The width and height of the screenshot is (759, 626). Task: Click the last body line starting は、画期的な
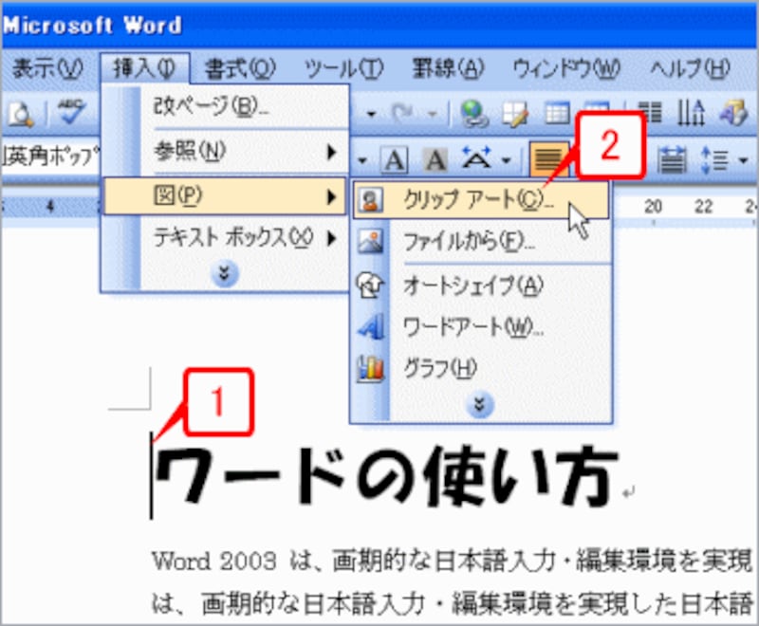click(453, 604)
